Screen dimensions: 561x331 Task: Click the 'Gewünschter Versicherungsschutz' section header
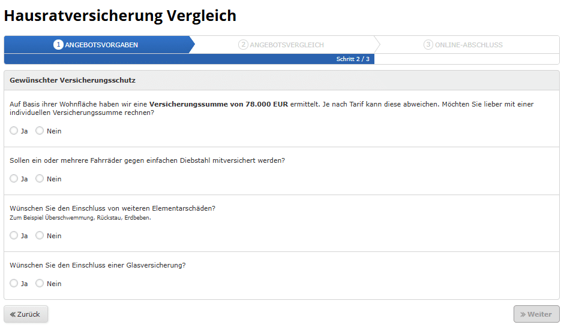coord(73,80)
